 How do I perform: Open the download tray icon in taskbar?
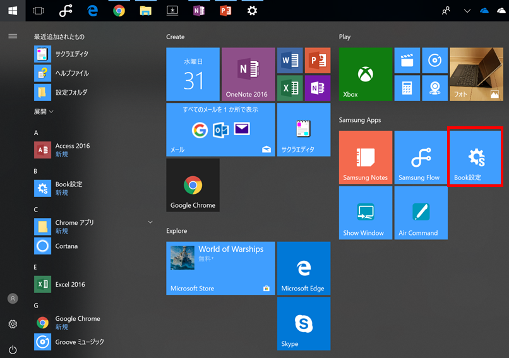tap(172, 11)
